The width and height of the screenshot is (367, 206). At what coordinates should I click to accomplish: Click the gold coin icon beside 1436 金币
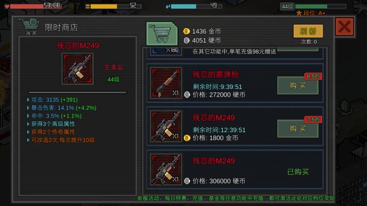(187, 31)
